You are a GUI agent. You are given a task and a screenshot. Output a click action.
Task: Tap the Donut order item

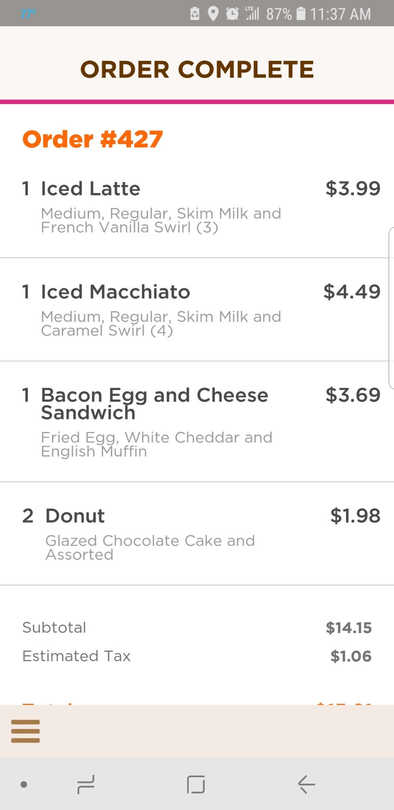(75, 516)
